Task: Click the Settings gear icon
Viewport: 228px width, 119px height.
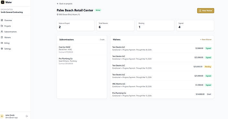Action: [x=2, y=49]
